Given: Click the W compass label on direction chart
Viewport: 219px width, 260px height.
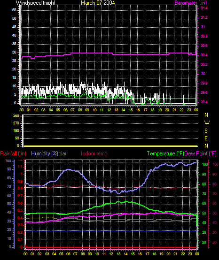Looking at the screenshot, I should [207, 123].
